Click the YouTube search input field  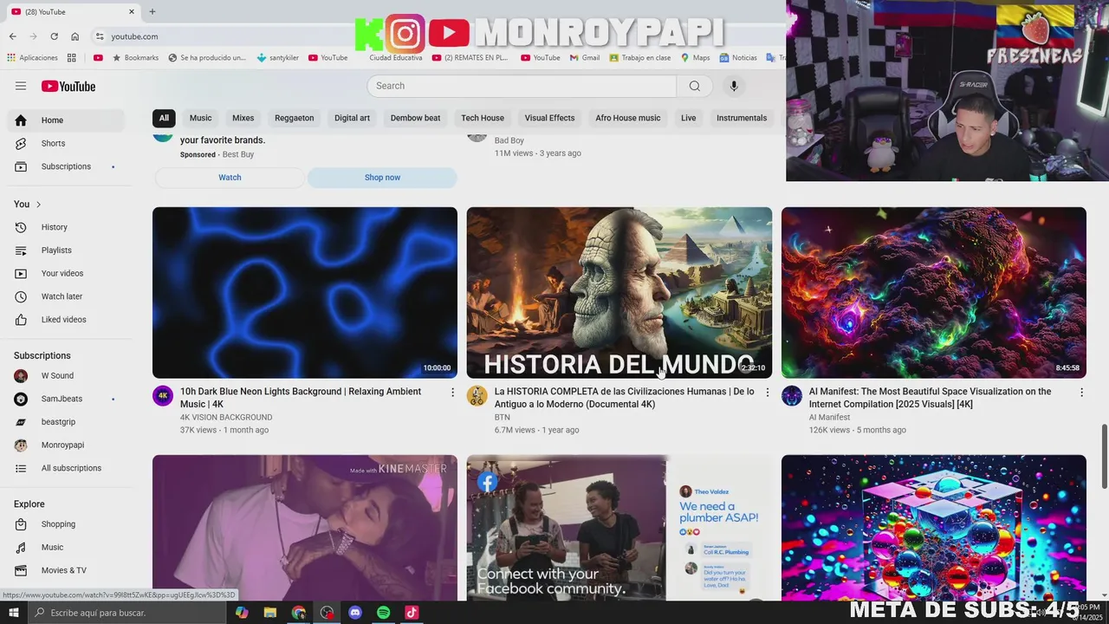point(522,86)
